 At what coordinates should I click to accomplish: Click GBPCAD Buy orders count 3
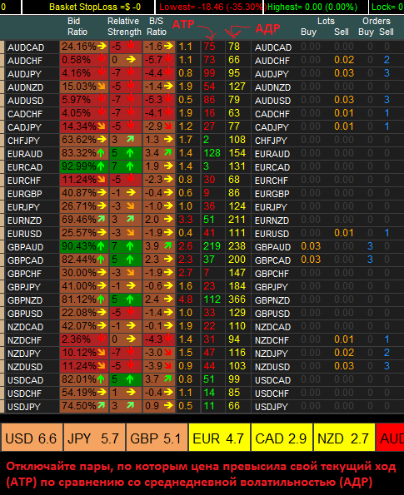coord(370,260)
